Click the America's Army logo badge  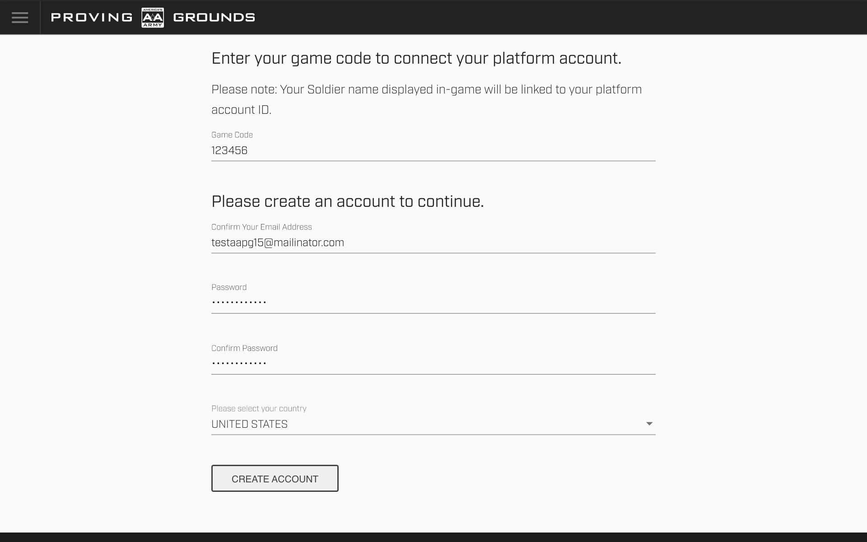[x=153, y=18]
